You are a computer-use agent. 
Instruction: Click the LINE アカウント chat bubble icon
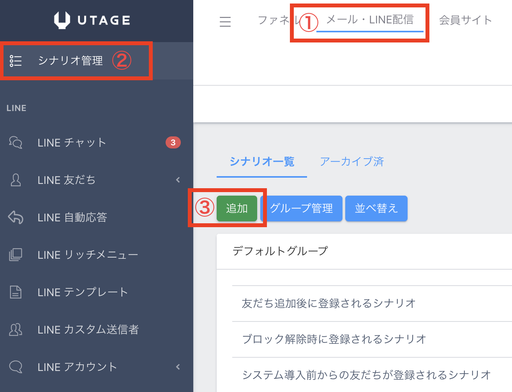point(16,367)
